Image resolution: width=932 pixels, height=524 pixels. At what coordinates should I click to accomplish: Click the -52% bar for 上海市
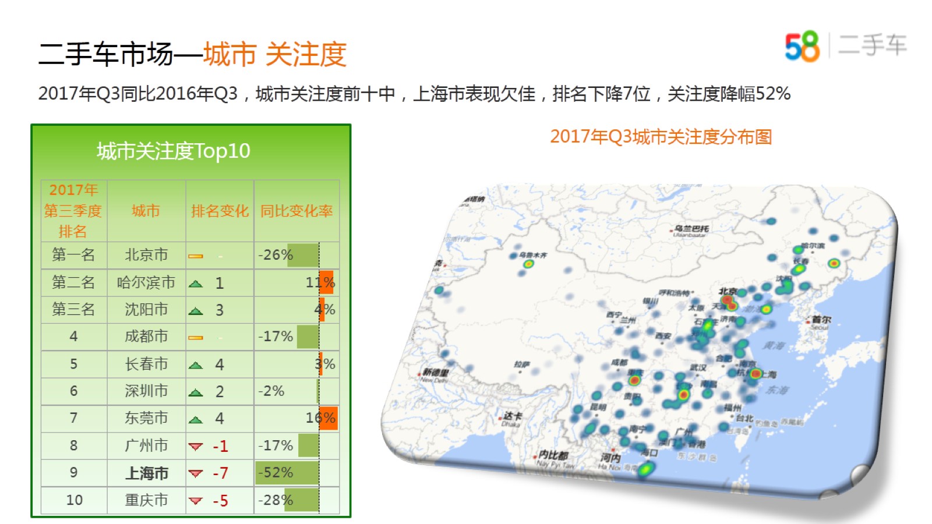[287, 473]
